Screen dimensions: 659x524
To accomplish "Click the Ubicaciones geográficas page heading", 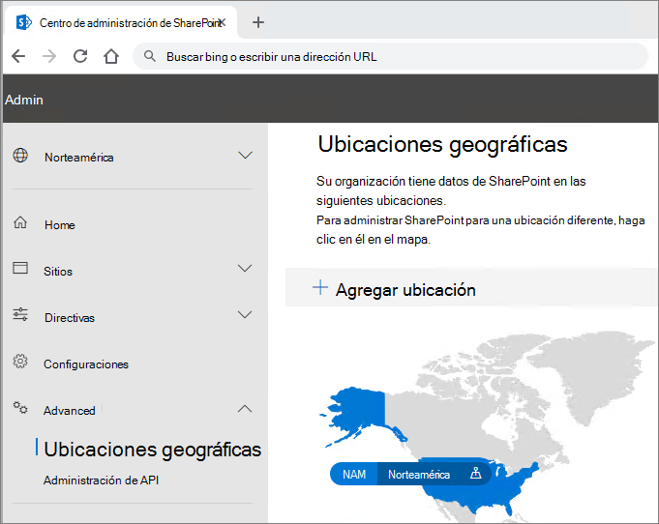I will (442, 144).
